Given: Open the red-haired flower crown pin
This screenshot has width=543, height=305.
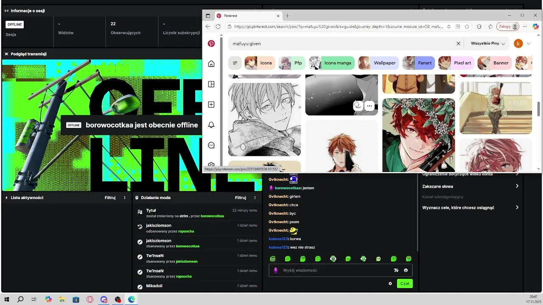Looking at the screenshot, I should click(418, 135).
